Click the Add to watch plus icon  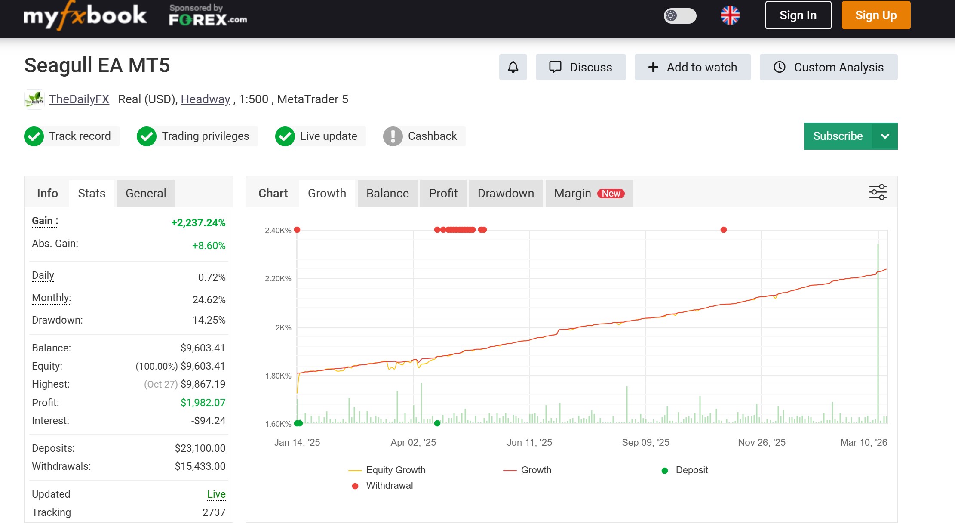(x=653, y=67)
